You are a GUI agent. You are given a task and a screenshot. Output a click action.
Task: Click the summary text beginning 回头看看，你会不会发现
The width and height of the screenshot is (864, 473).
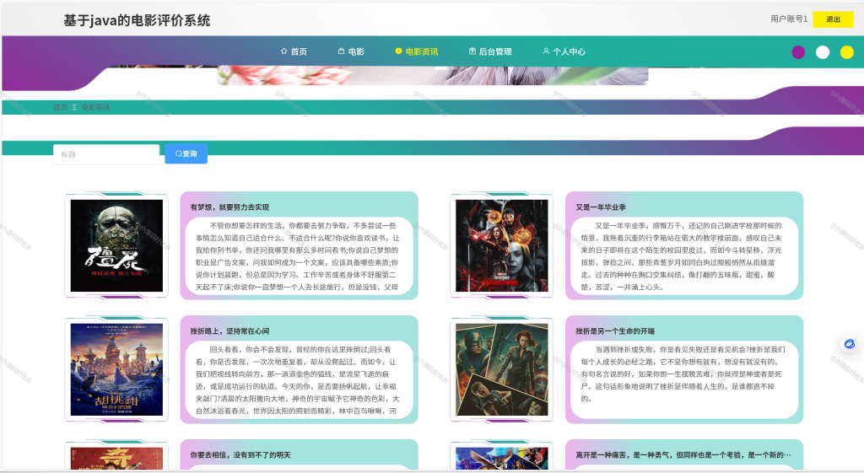tap(298, 380)
